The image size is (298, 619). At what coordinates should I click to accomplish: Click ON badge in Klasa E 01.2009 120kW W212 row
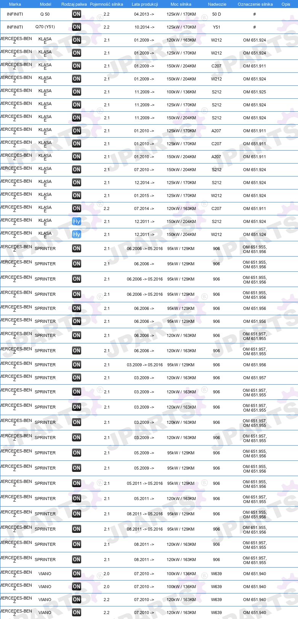[77, 40]
